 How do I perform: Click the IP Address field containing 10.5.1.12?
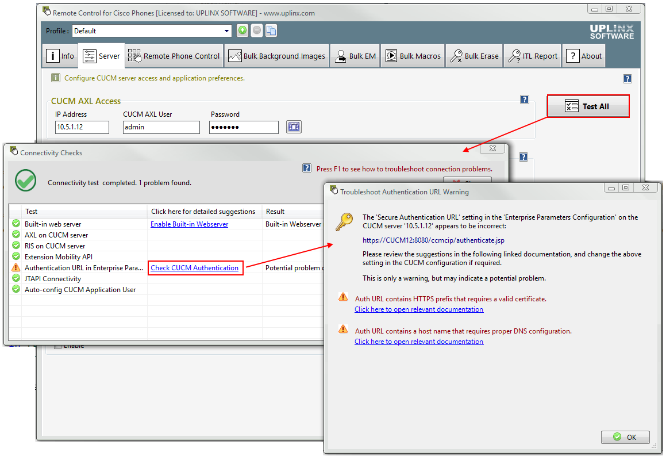click(82, 127)
